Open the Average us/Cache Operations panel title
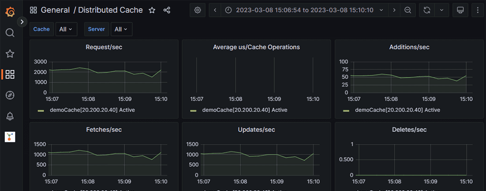This screenshot has width=486, height=191. [256, 47]
